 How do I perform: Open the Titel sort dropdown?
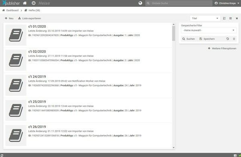coord(205,18)
